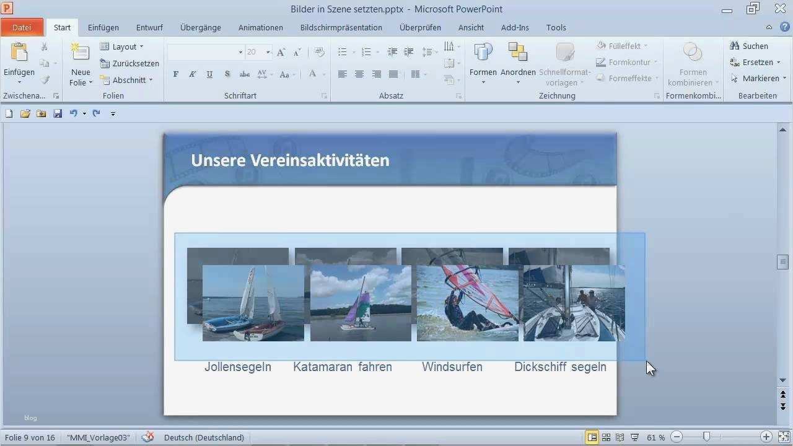The image size is (793, 446).
Task: Click the Formkontur shape outline icon
Action: point(600,62)
